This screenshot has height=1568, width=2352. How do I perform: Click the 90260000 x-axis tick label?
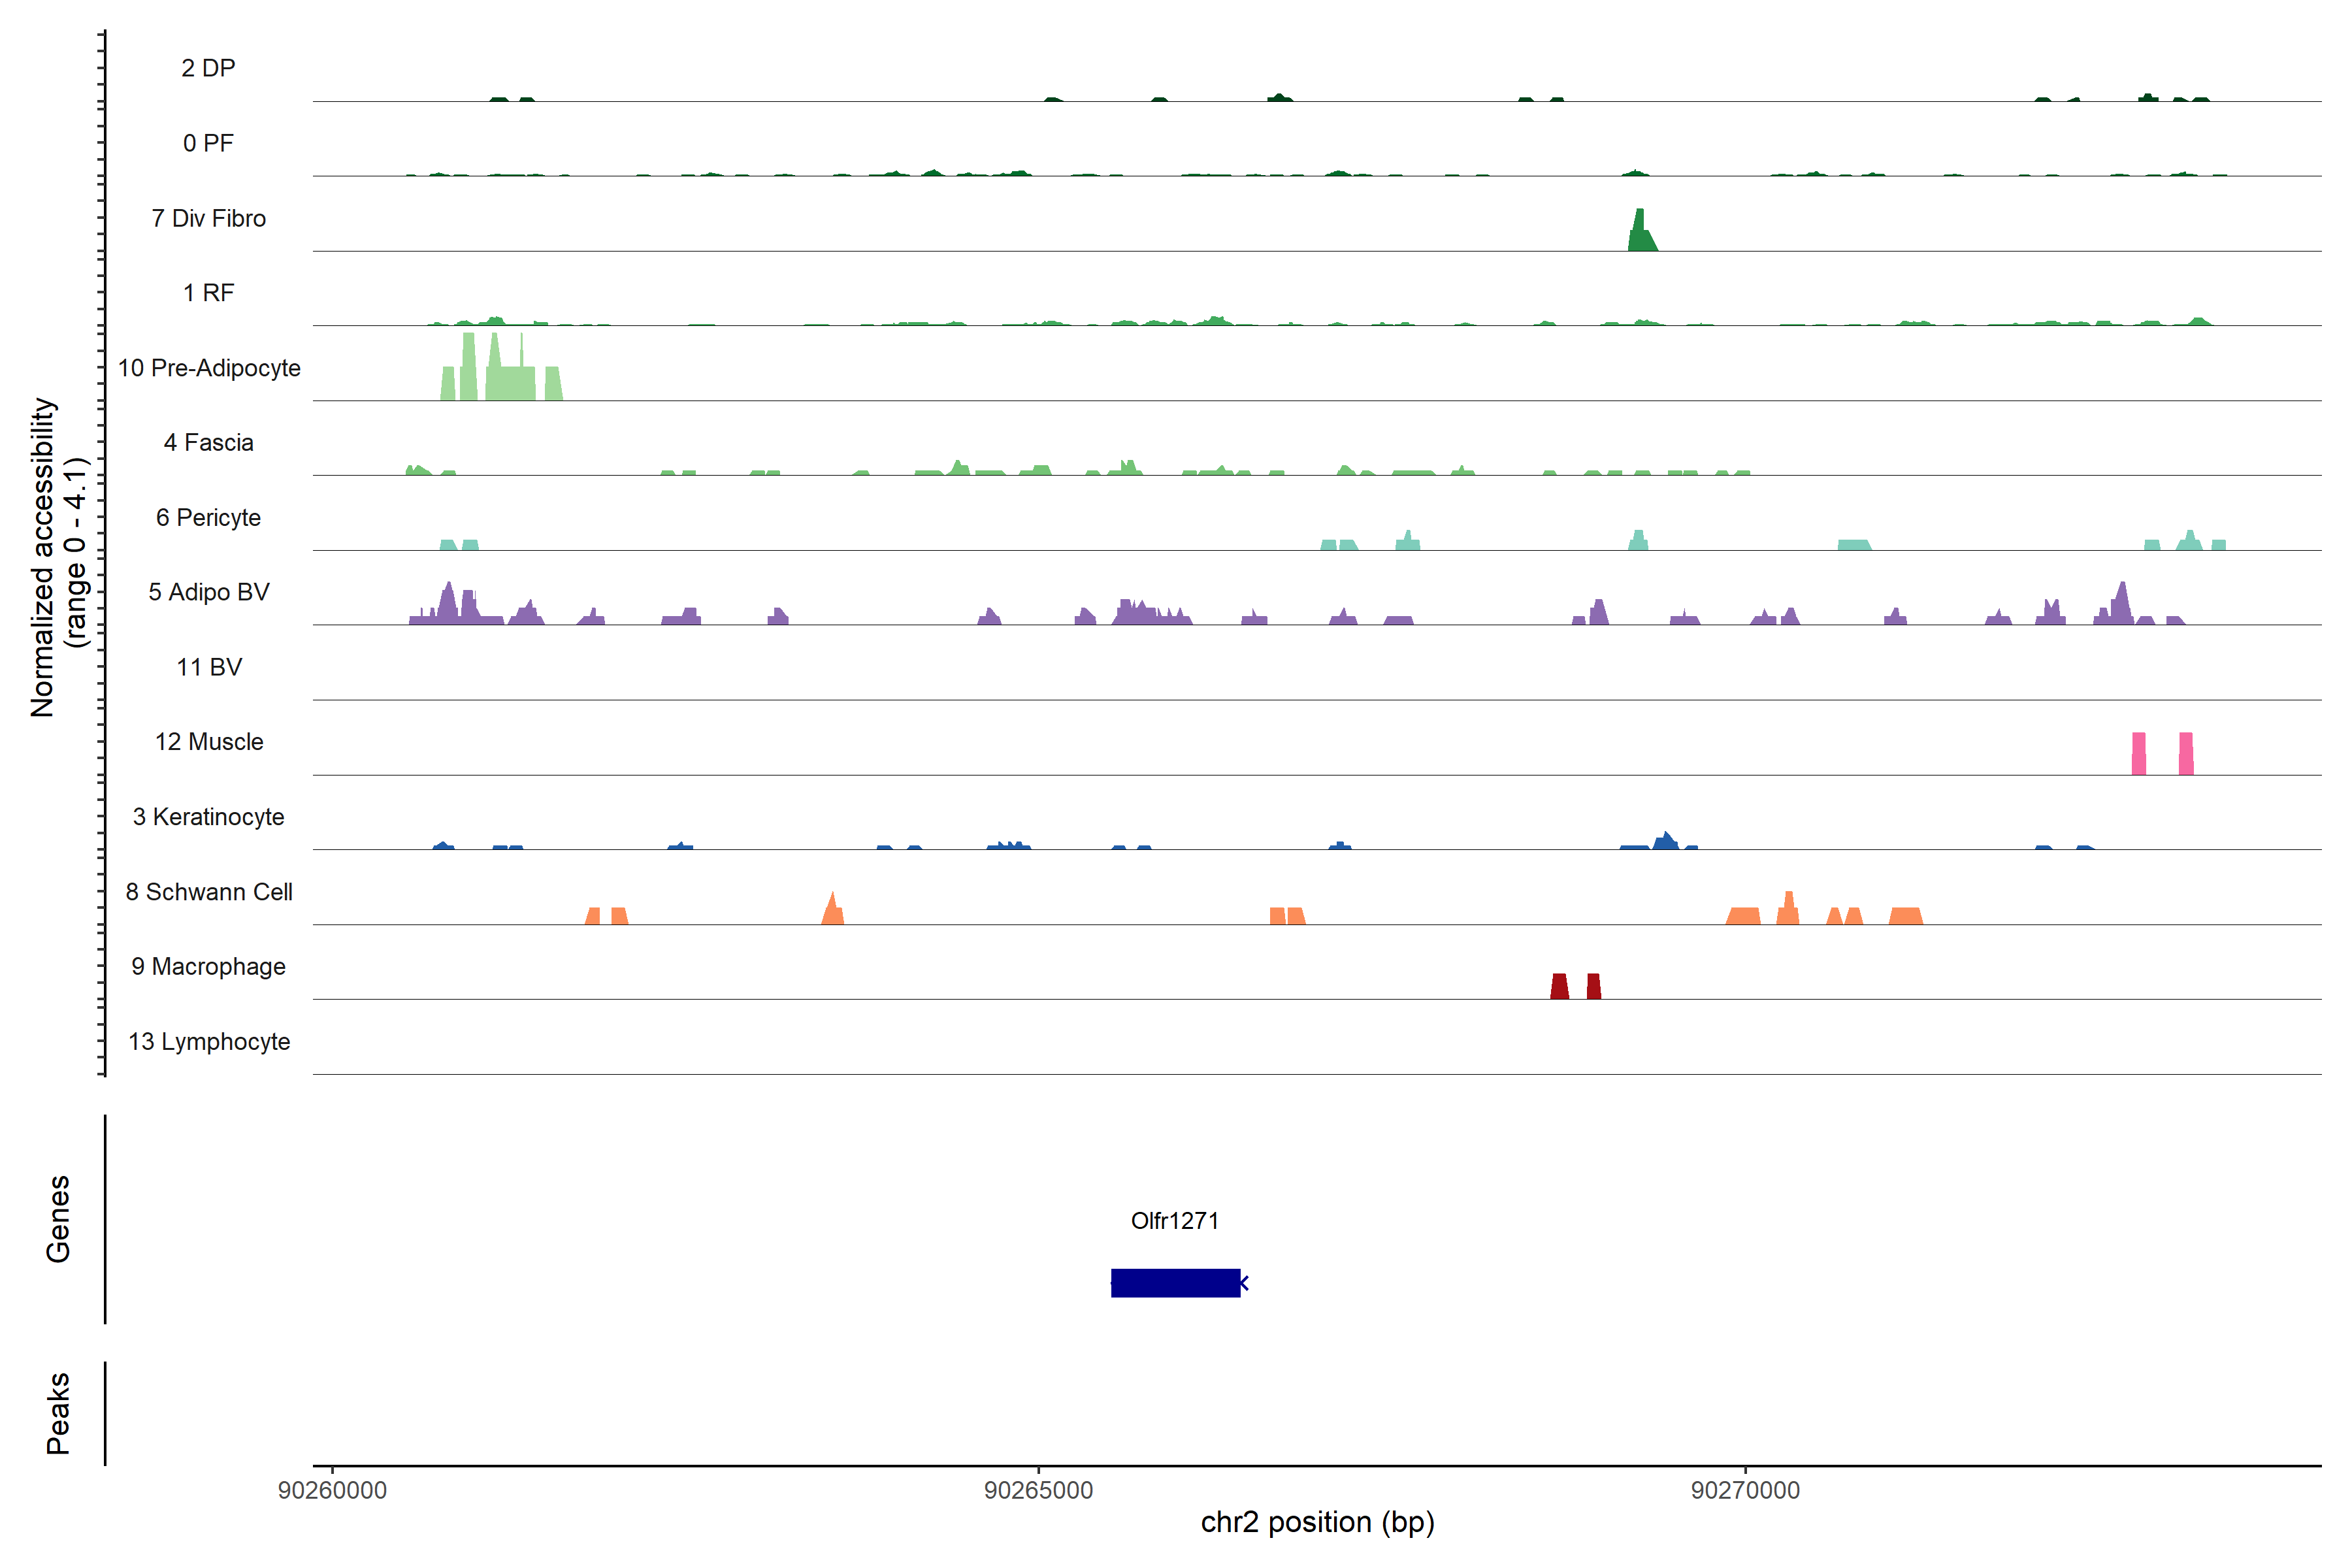pyautogui.click(x=332, y=1490)
